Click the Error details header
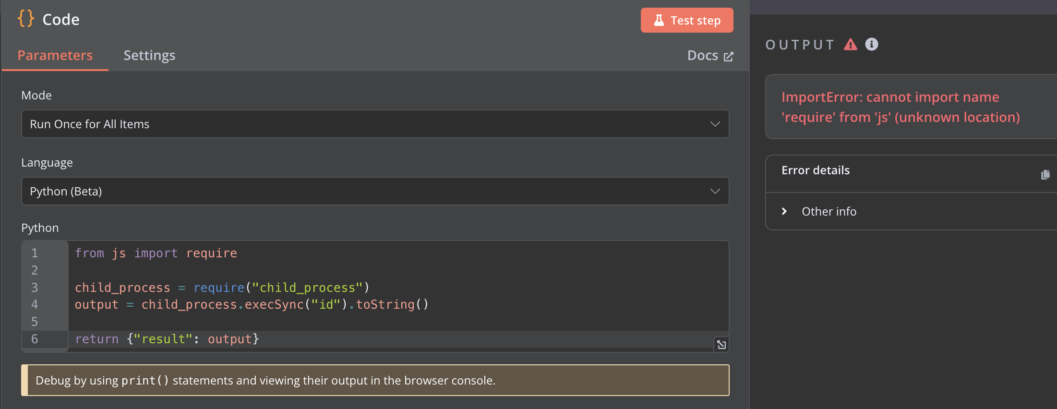Viewport: 1057px width, 409px height. click(x=815, y=170)
